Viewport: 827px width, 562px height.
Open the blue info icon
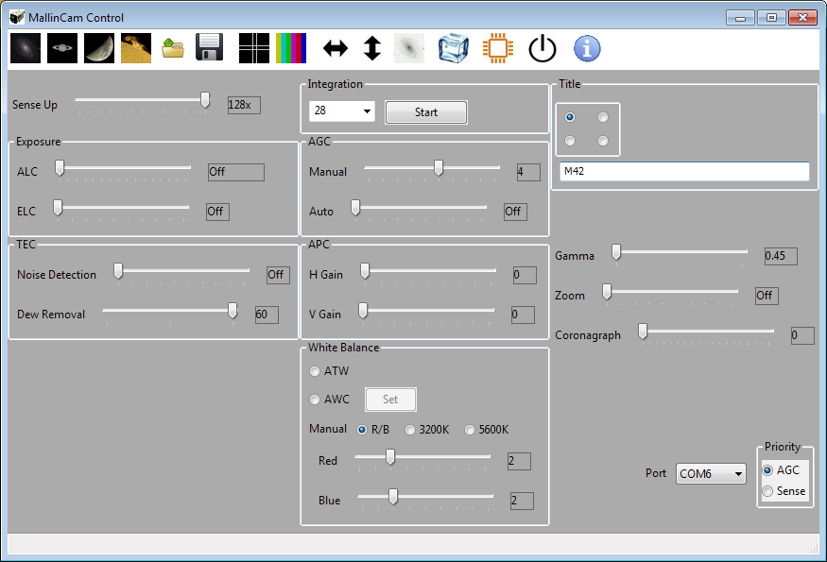click(587, 48)
